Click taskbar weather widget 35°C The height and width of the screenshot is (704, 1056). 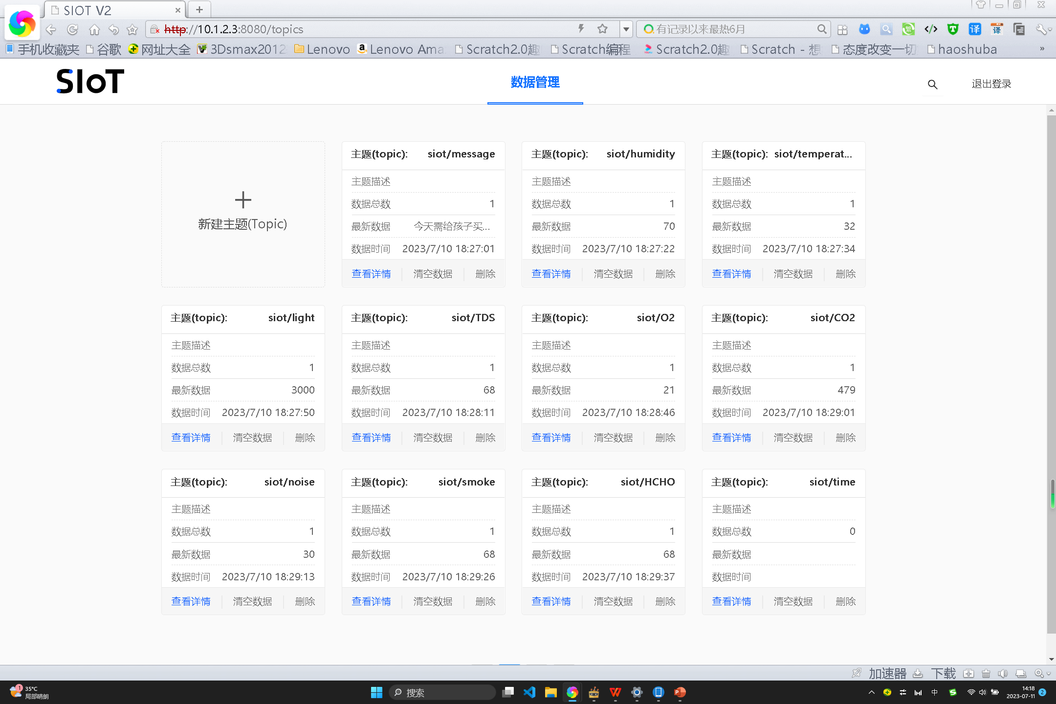(29, 692)
